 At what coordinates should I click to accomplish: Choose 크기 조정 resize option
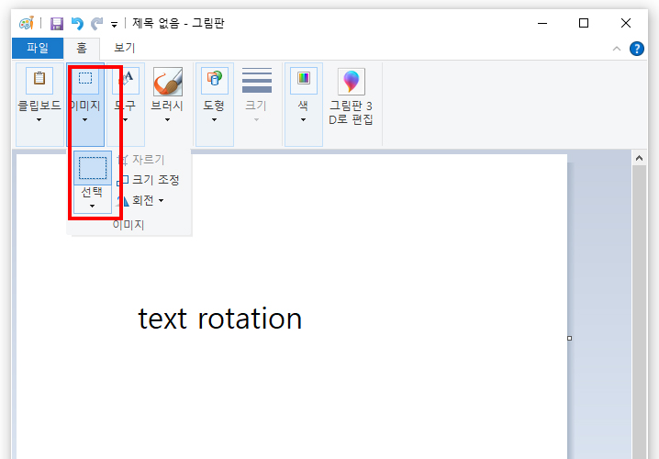pos(149,180)
